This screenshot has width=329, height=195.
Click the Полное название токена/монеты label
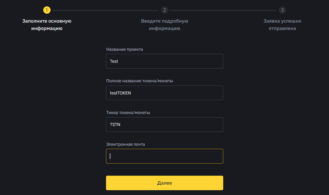coord(140,81)
